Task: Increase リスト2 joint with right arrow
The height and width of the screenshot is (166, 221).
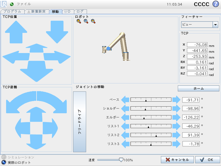Action: coord(176,135)
